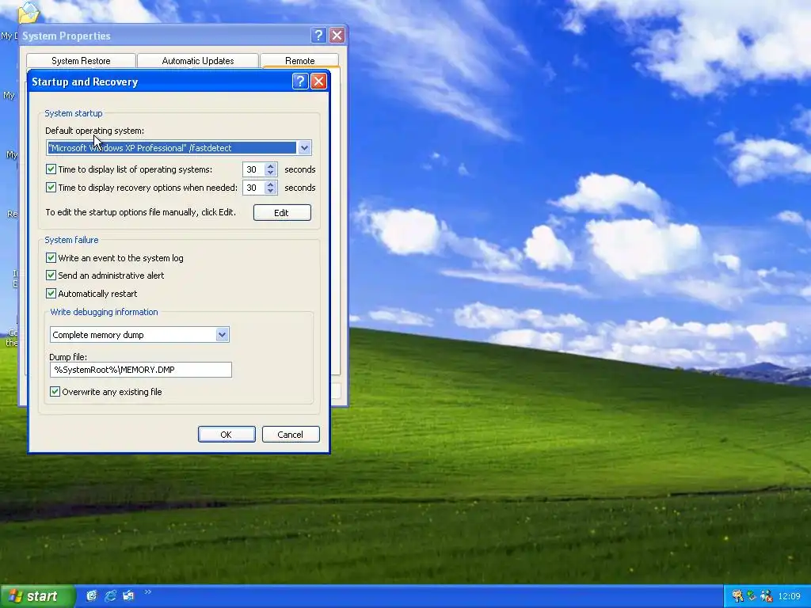Click the operating systems list seconds field
811x608 pixels.
click(253, 169)
